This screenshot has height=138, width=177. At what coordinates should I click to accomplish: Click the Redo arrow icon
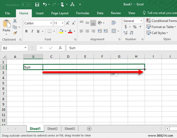[x=54, y=5]
